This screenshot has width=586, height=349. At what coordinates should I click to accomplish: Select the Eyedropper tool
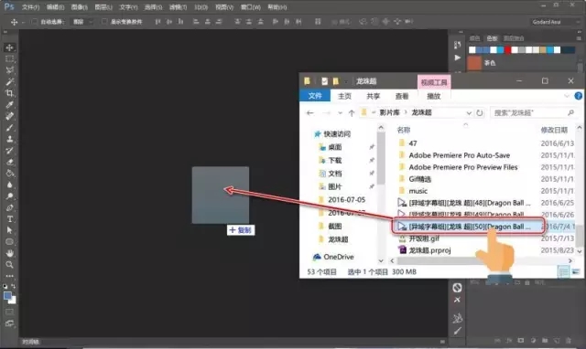point(10,104)
